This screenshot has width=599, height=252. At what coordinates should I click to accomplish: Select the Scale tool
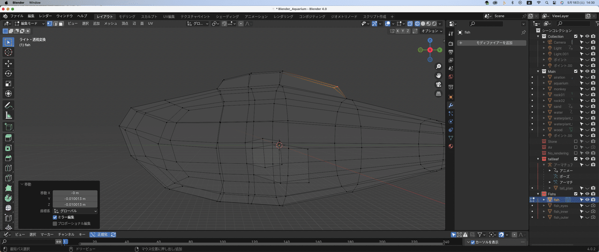click(8, 84)
